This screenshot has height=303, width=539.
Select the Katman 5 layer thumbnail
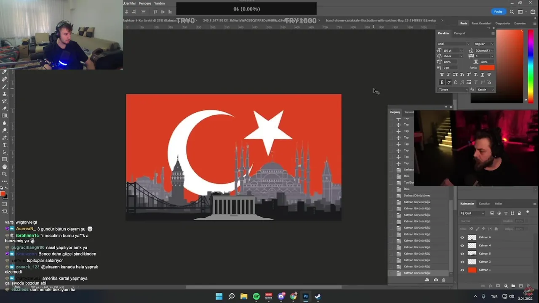click(x=472, y=254)
